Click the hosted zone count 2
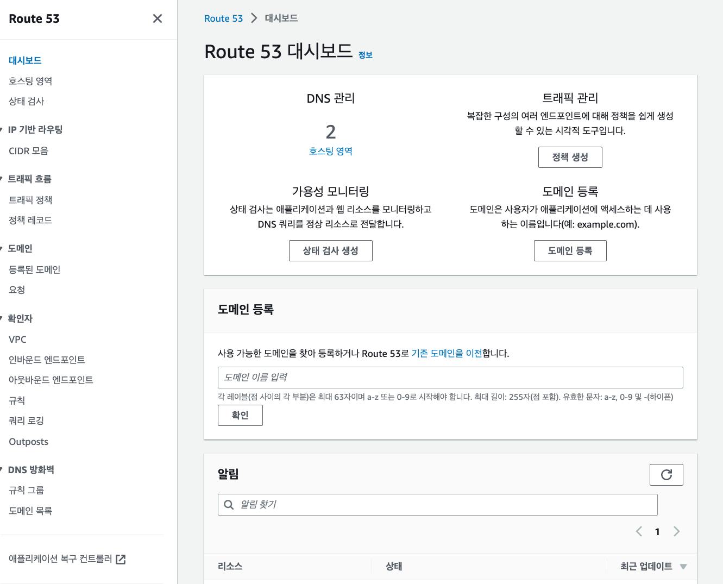 coord(330,131)
